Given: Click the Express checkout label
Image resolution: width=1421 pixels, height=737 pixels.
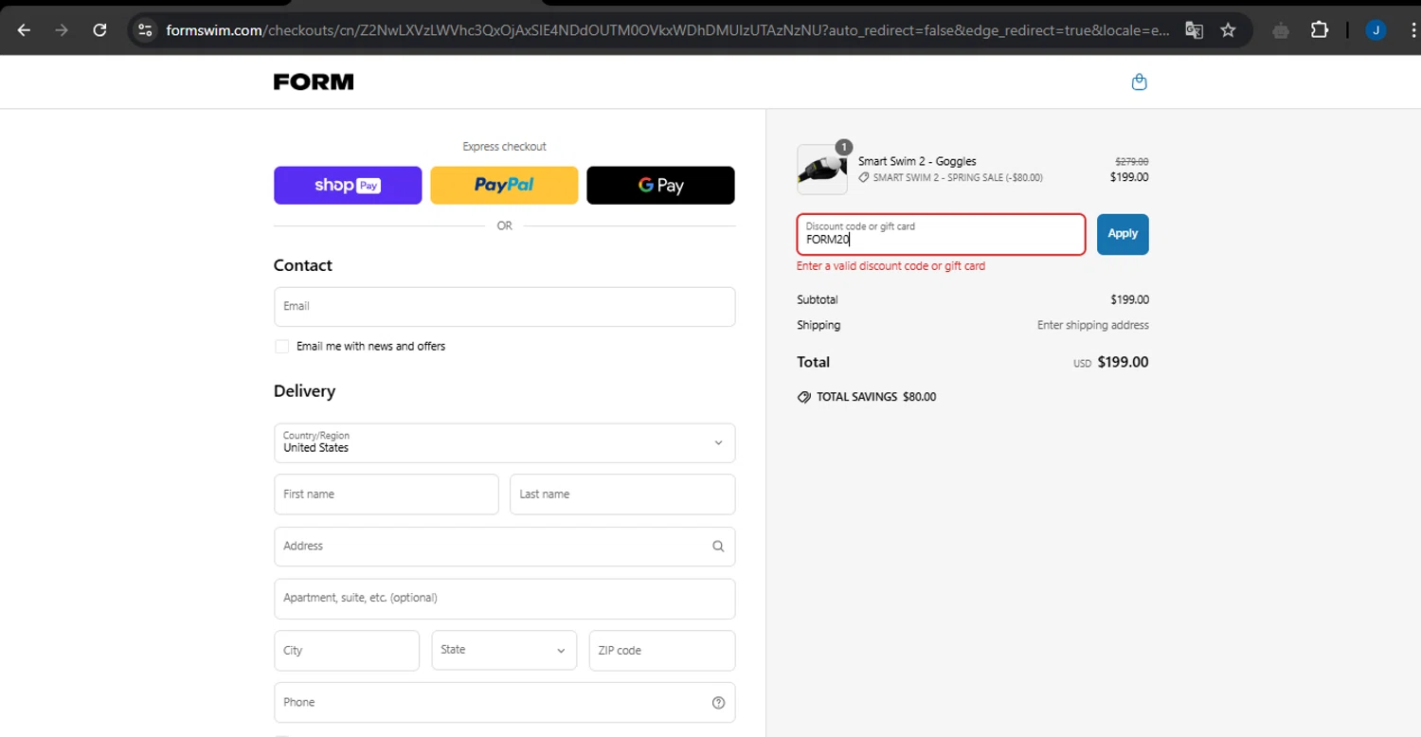Looking at the screenshot, I should [504, 147].
